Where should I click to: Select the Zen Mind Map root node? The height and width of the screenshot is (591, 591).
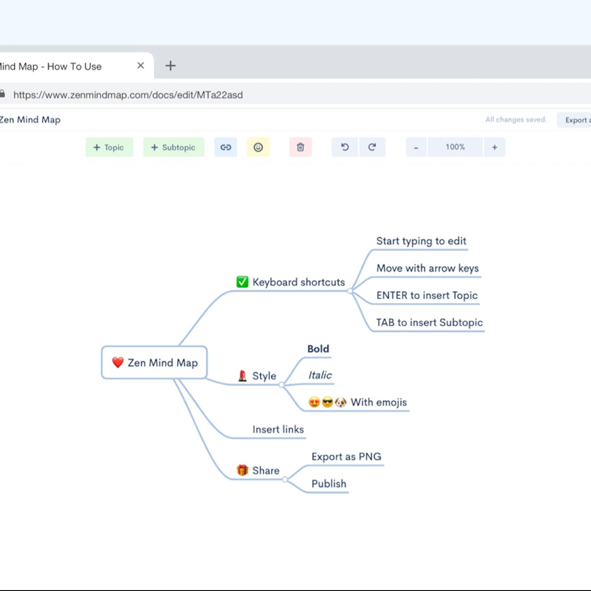[x=154, y=363]
